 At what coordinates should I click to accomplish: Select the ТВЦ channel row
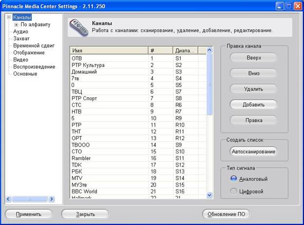pos(138,92)
